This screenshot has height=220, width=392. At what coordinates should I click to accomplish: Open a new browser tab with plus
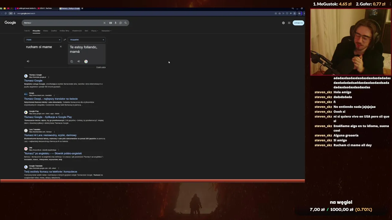[x=82, y=8]
